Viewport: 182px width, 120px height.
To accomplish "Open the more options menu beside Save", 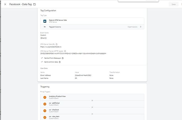I will pyautogui.click(x=181, y=4).
